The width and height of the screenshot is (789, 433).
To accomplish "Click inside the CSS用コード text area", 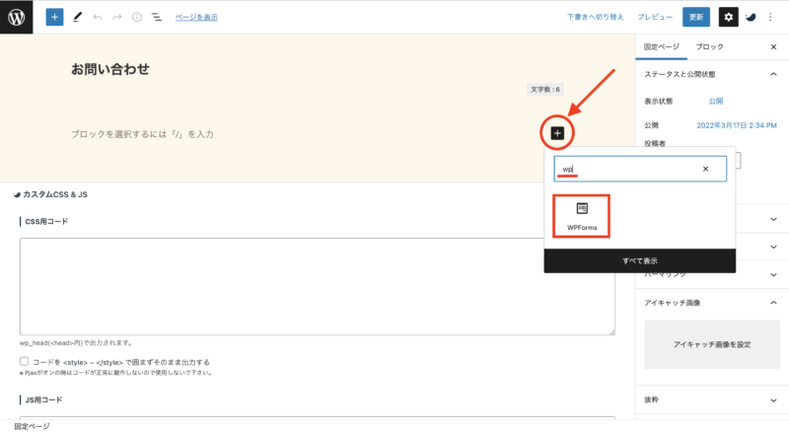I will (x=317, y=286).
